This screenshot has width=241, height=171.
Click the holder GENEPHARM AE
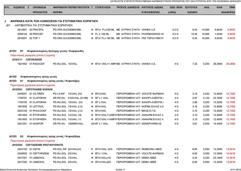click(x=151, y=124)
